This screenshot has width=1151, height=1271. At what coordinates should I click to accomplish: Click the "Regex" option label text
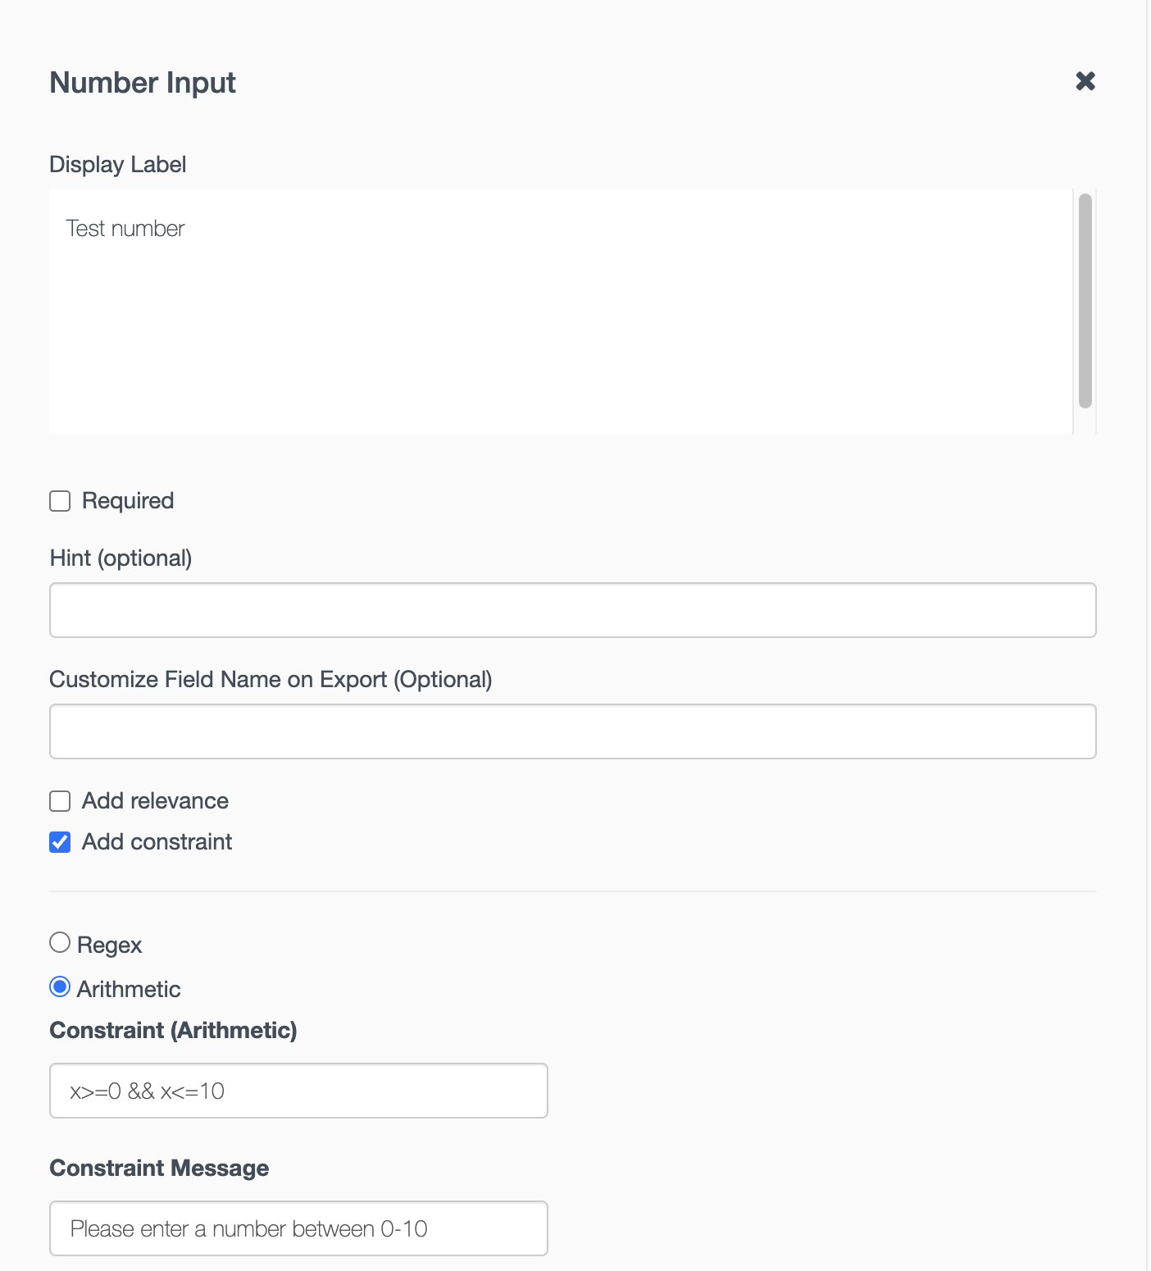109,945
